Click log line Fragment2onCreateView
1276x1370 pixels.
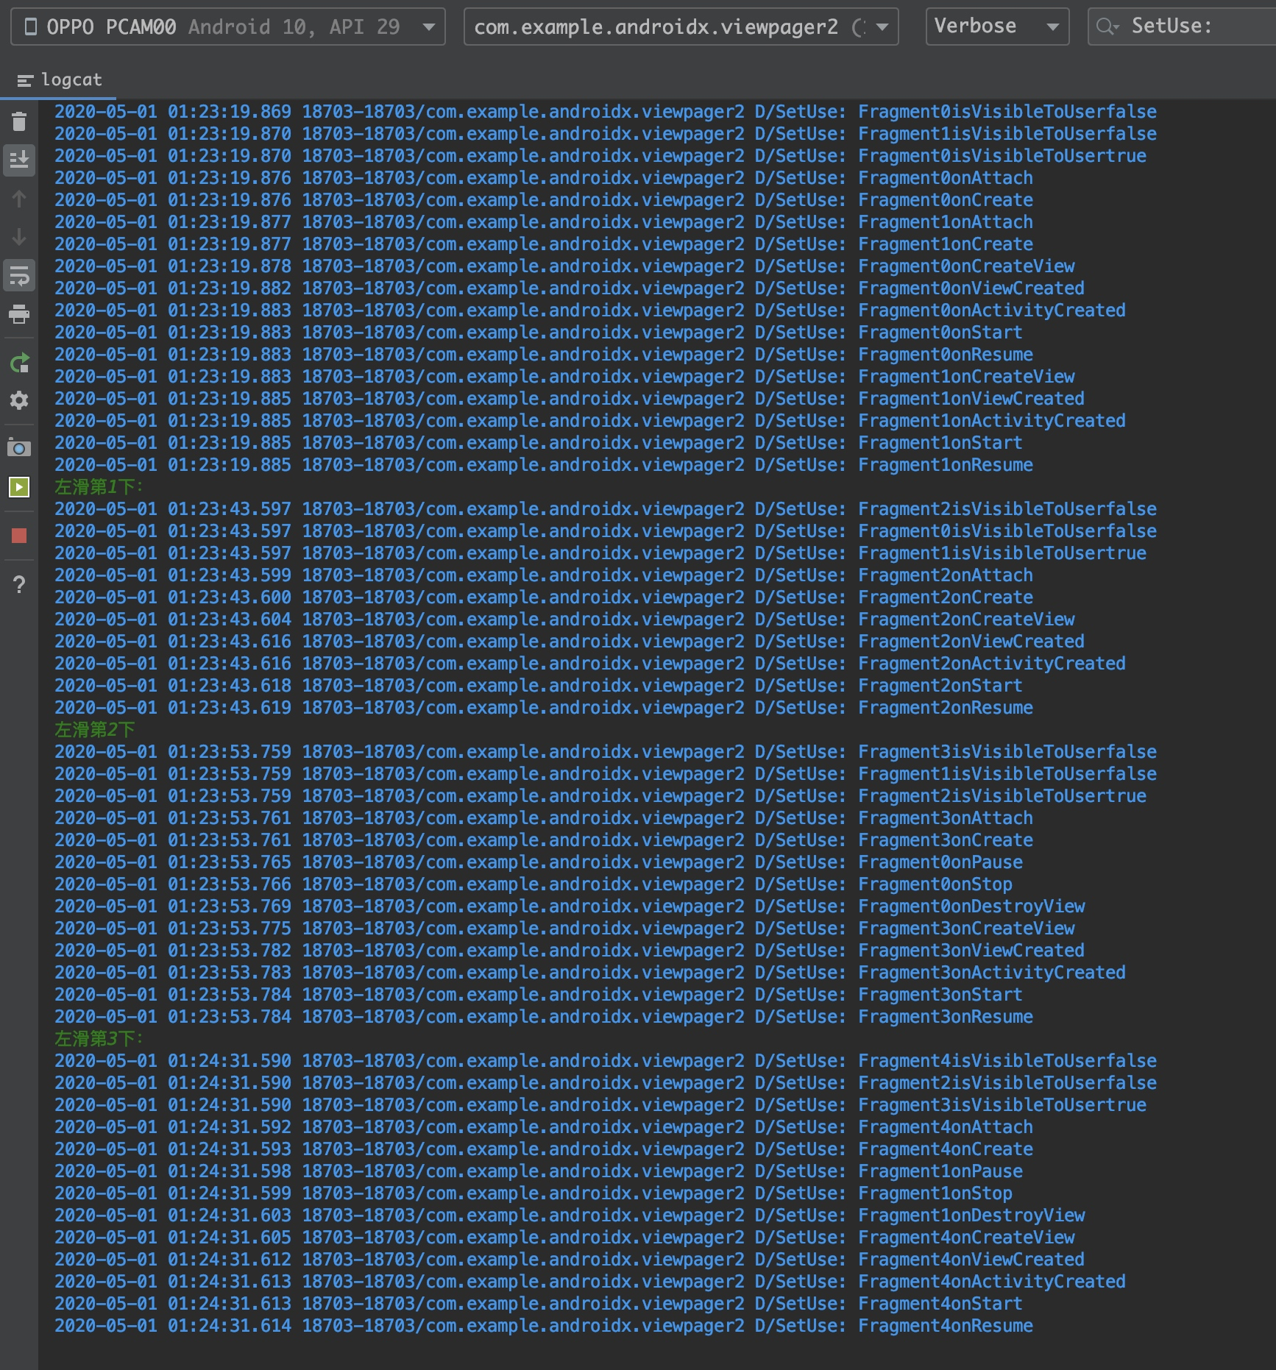pos(564,620)
